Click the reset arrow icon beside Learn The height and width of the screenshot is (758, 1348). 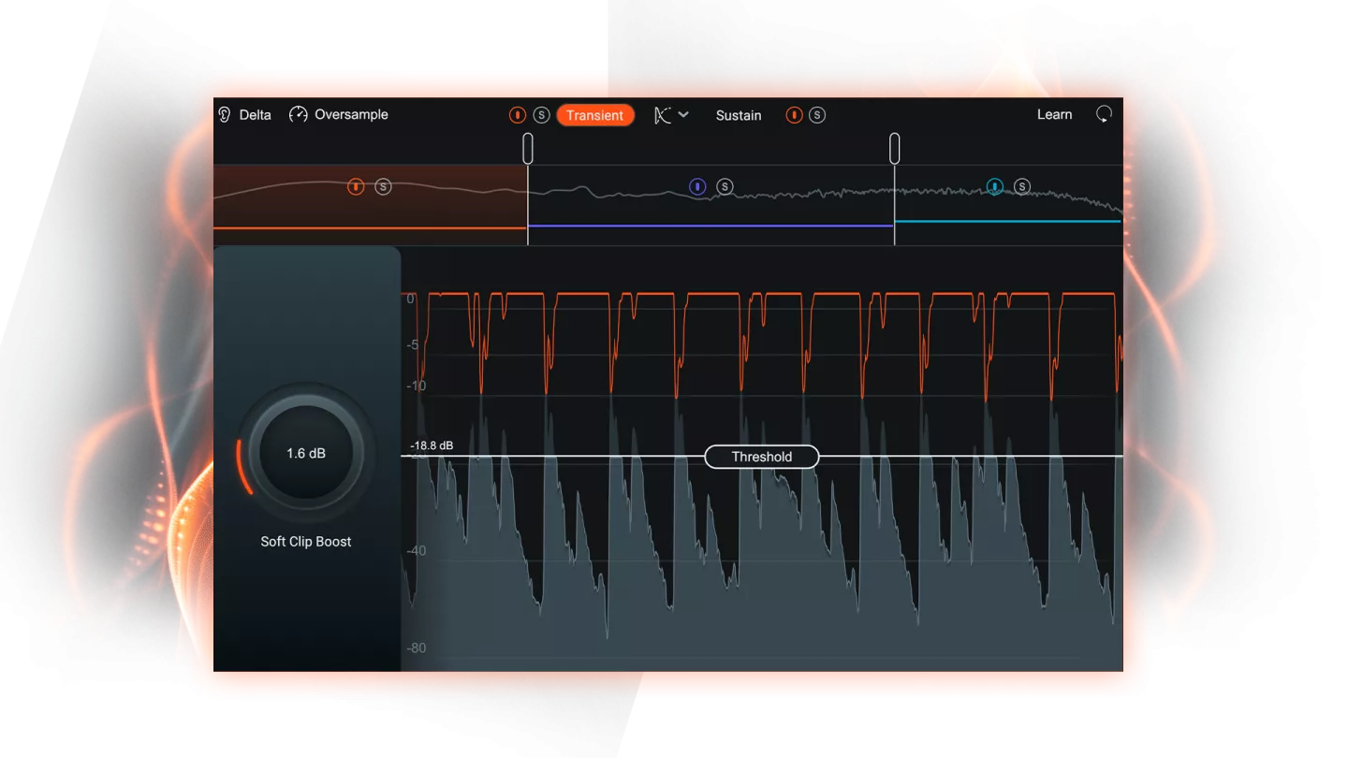[x=1104, y=115]
